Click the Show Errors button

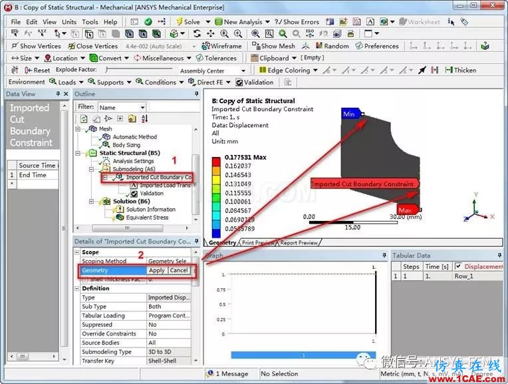tap(297, 22)
